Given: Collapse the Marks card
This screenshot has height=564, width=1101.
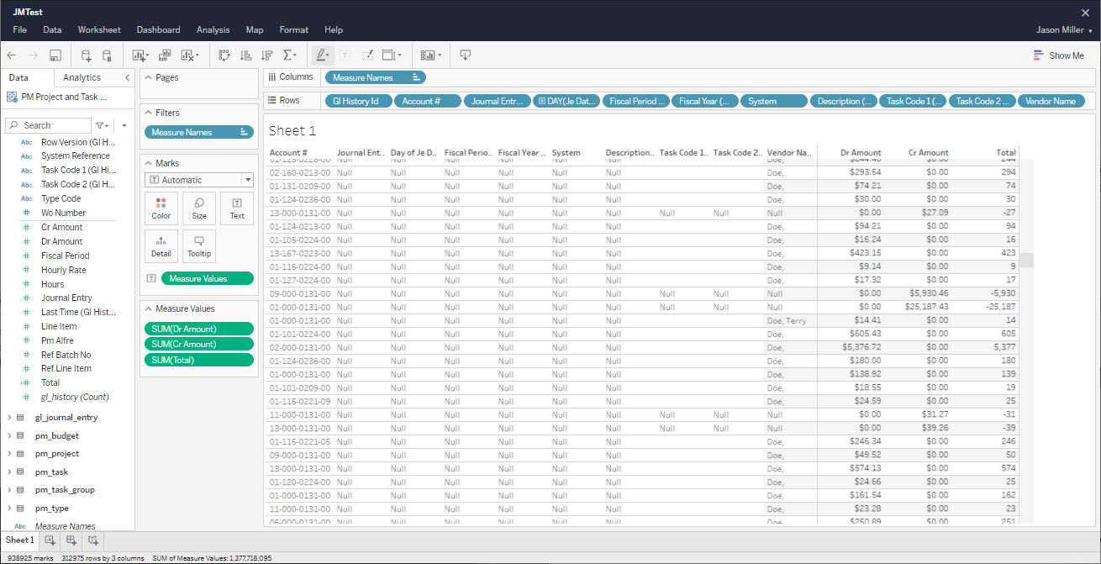Looking at the screenshot, I should click(148, 163).
